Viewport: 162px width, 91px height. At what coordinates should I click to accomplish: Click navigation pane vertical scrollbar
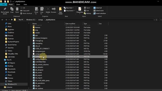[x=29, y=52]
